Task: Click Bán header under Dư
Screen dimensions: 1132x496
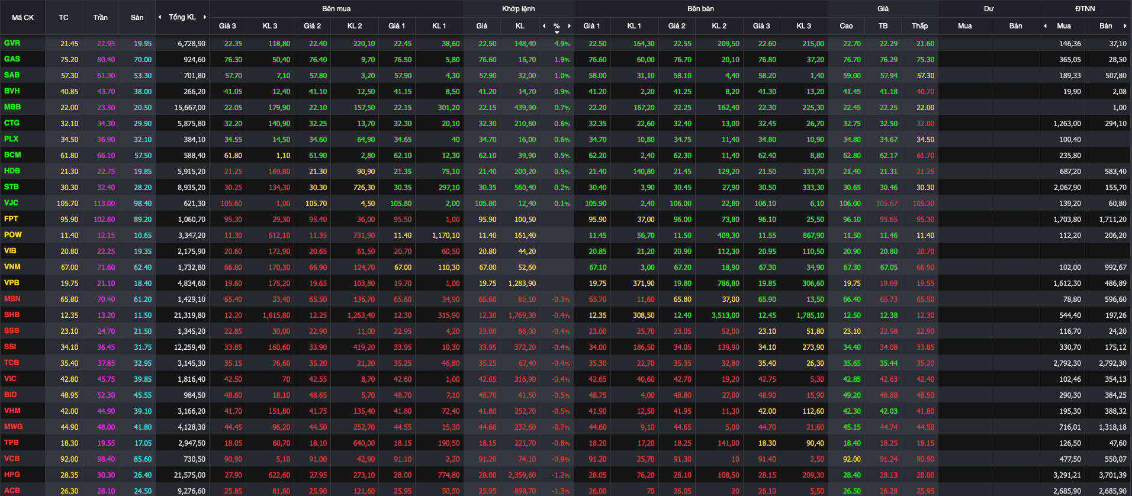Action: pos(1015,26)
